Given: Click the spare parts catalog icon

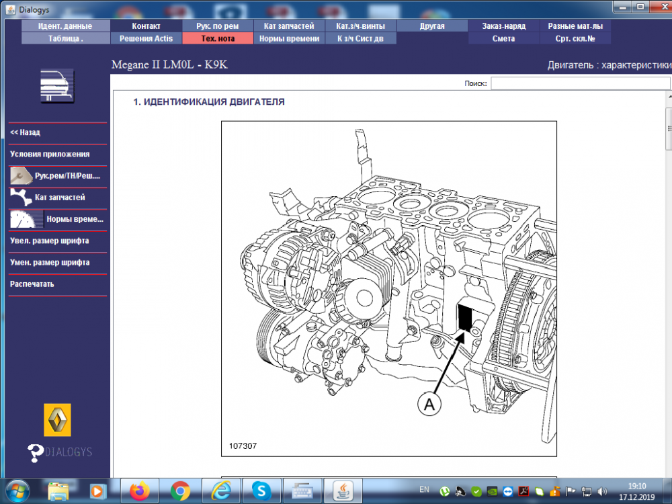Looking at the screenshot, I should [21, 197].
